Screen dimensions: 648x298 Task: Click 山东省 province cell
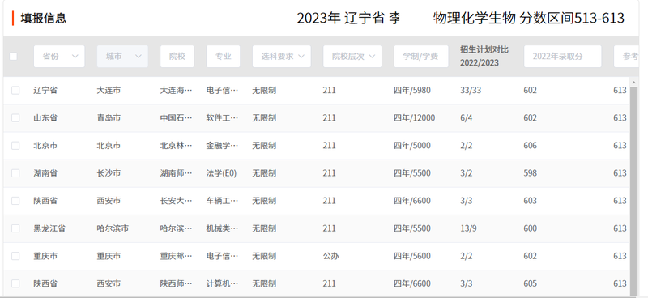click(x=45, y=117)
